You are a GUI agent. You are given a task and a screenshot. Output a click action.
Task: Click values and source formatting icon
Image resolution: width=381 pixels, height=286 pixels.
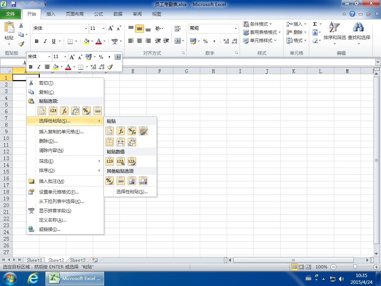tap(132, 161)
